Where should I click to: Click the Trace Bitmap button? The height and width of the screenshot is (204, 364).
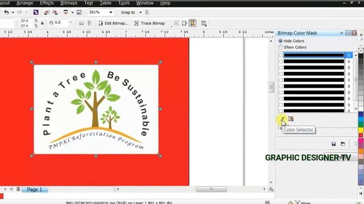150,23
